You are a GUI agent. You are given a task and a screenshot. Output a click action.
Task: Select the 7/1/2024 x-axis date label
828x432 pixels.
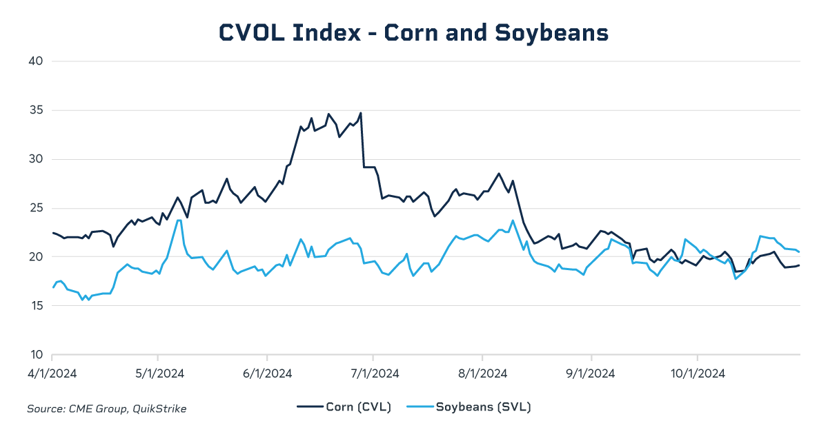[x=373, y=373]
